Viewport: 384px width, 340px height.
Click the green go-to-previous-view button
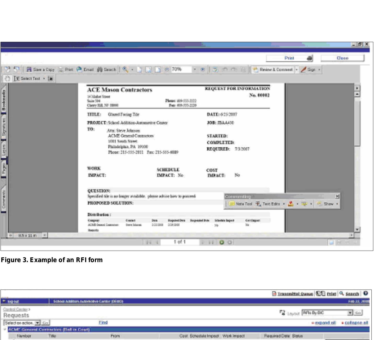[222, 242]
